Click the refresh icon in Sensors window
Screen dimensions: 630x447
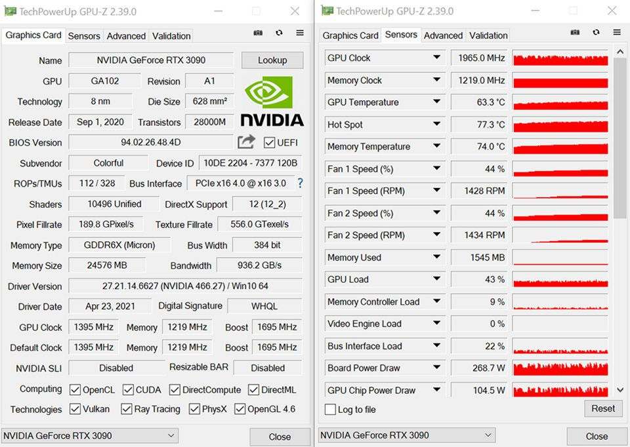[x=597, y=33]
